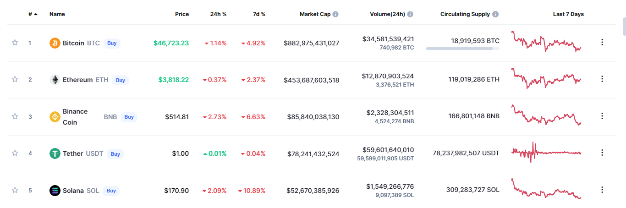Click the Bitcoin orange logo icon
This screenshot has width=626, height=208.
tap(55, 43)
